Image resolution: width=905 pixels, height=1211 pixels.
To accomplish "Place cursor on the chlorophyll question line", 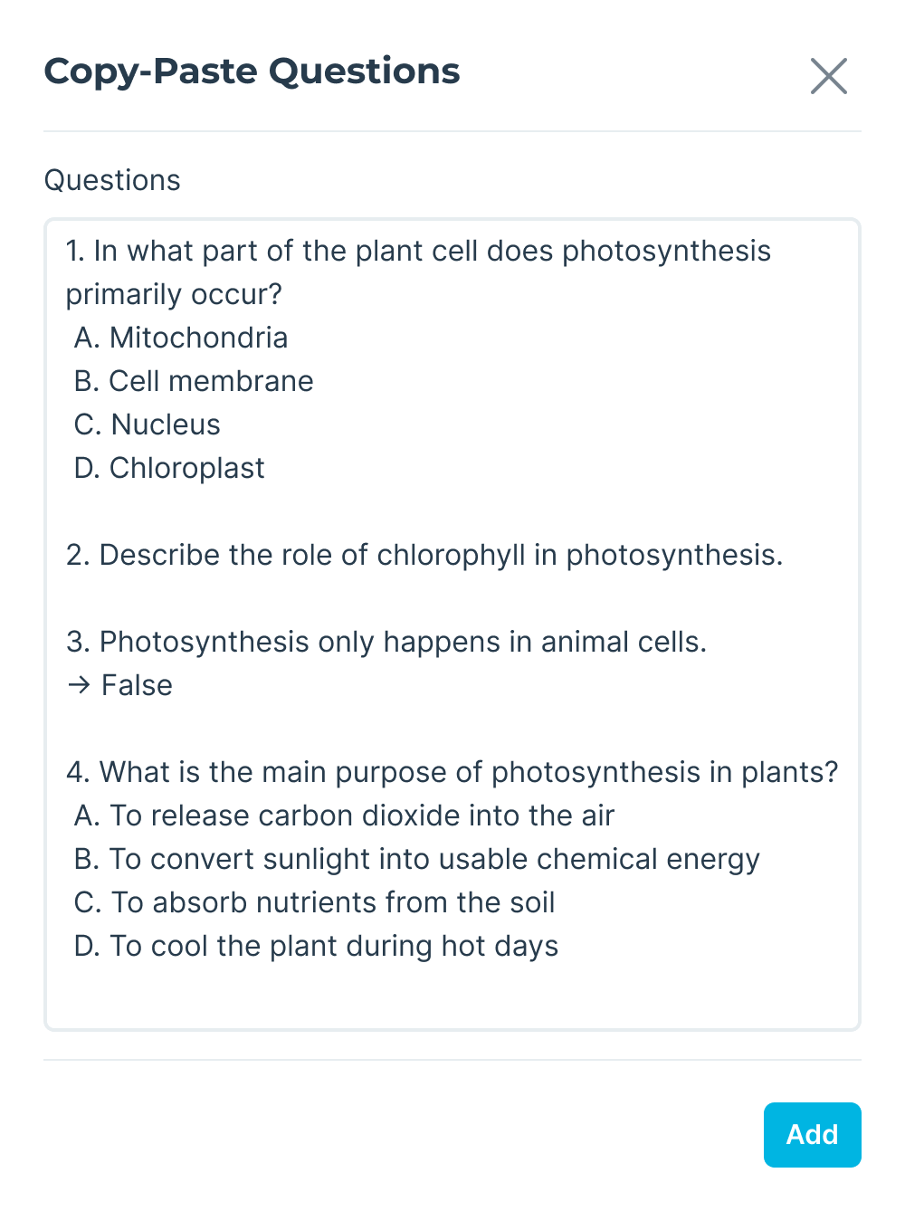I will coord(424,555).
